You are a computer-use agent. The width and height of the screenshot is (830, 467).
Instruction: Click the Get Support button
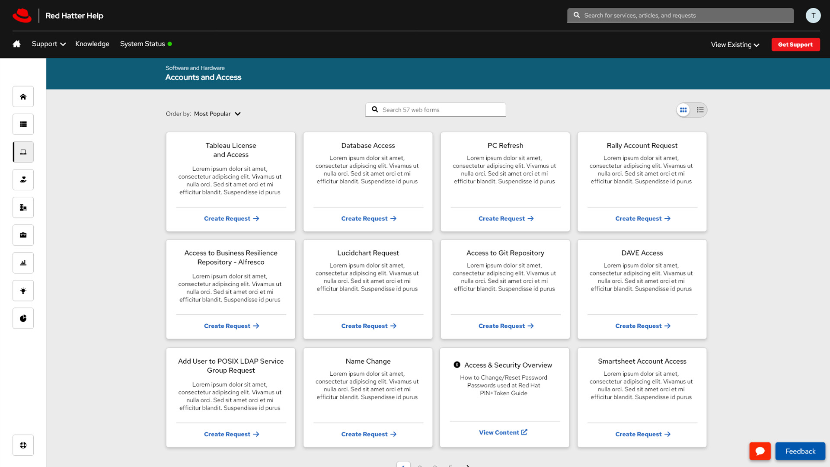[x=795, y=45]
